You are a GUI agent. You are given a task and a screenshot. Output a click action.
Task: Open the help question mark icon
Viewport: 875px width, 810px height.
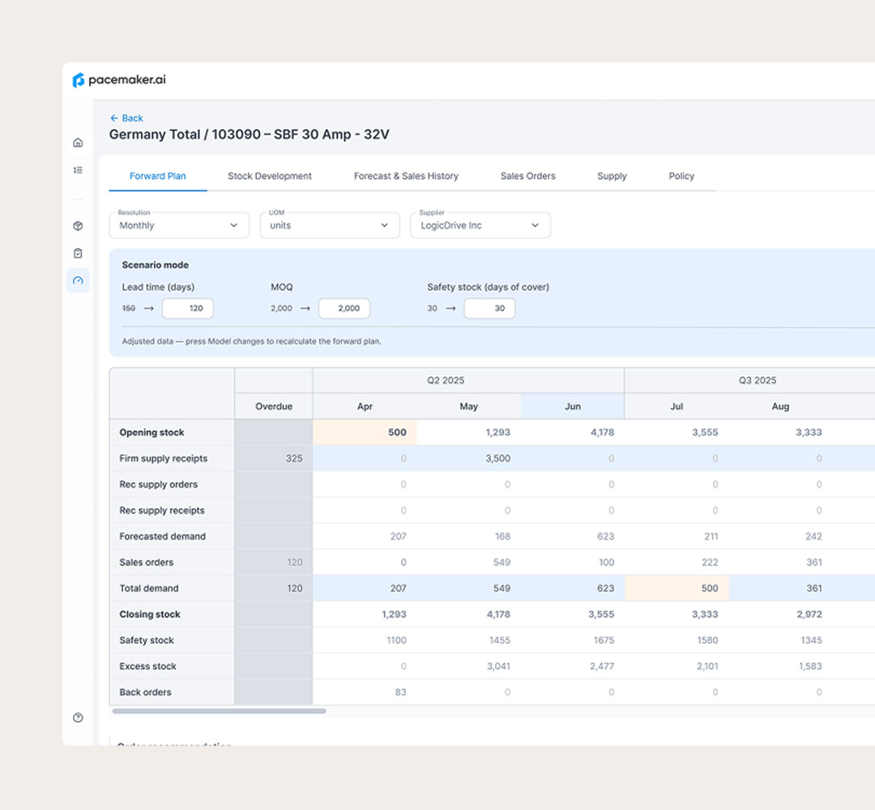(78, 718)
